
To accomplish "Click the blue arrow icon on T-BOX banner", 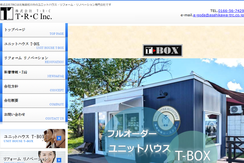I will 59,138.
